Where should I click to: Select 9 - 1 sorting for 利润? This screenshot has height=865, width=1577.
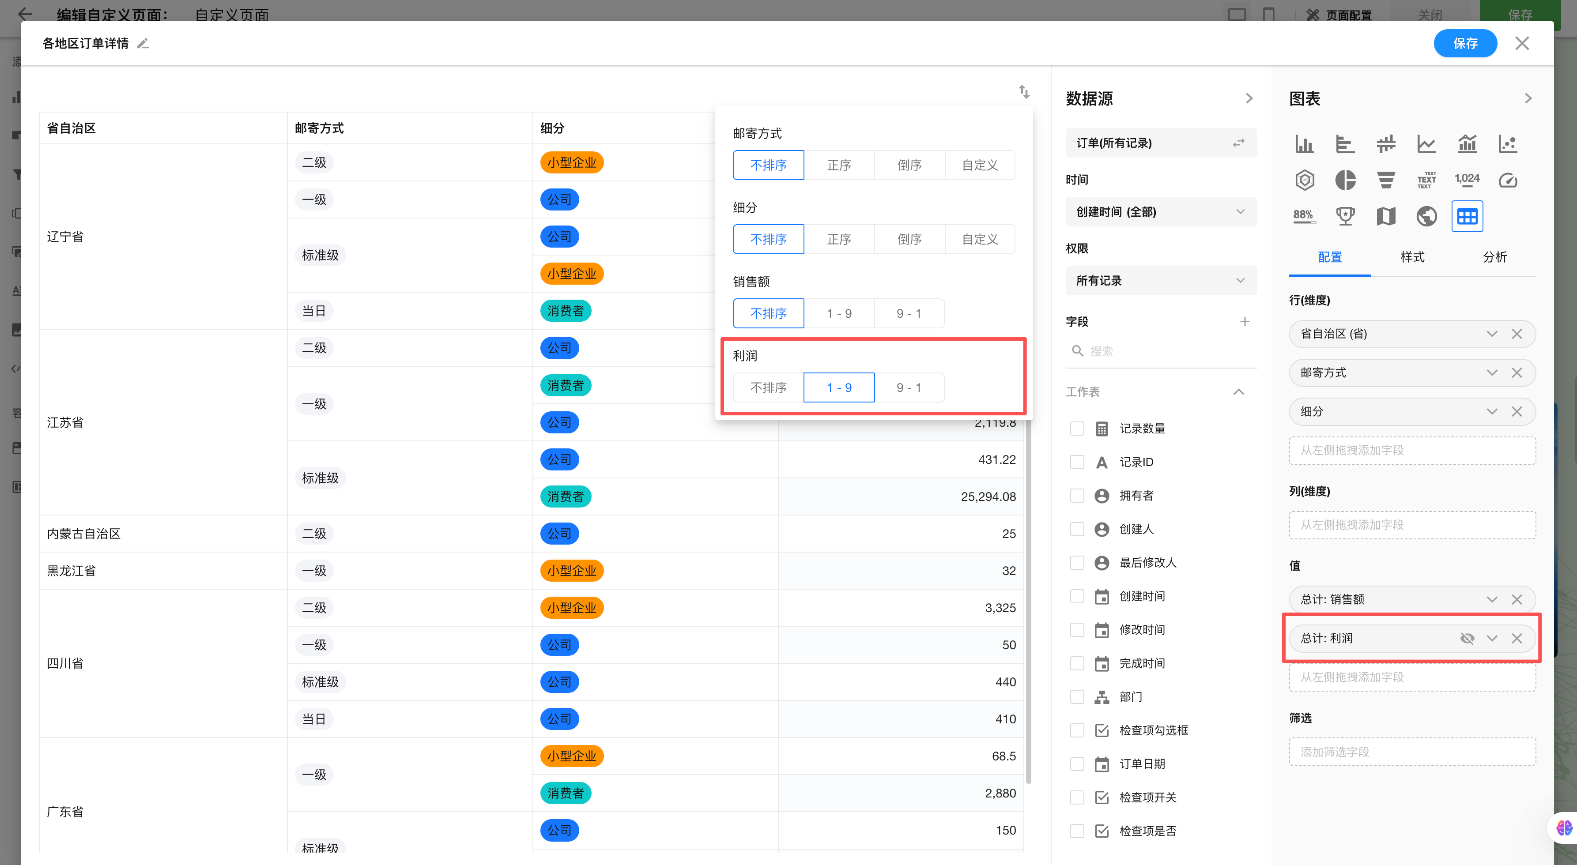click(909, 387)
